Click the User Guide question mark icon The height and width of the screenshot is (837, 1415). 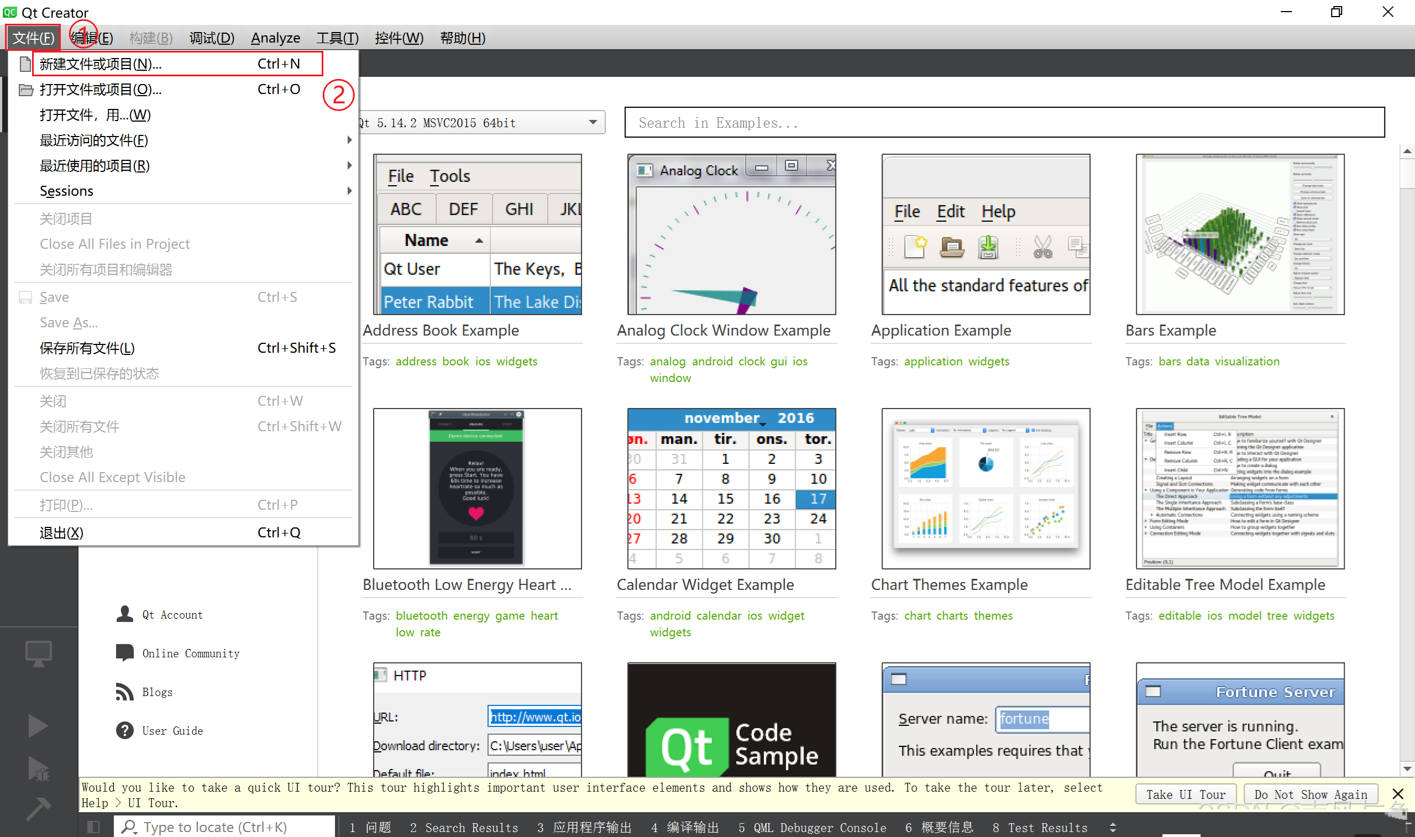tap(124, 730)
